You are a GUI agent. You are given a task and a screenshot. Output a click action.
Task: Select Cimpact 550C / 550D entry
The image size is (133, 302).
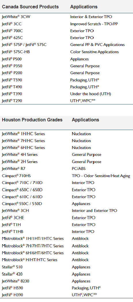click(22, 204)
